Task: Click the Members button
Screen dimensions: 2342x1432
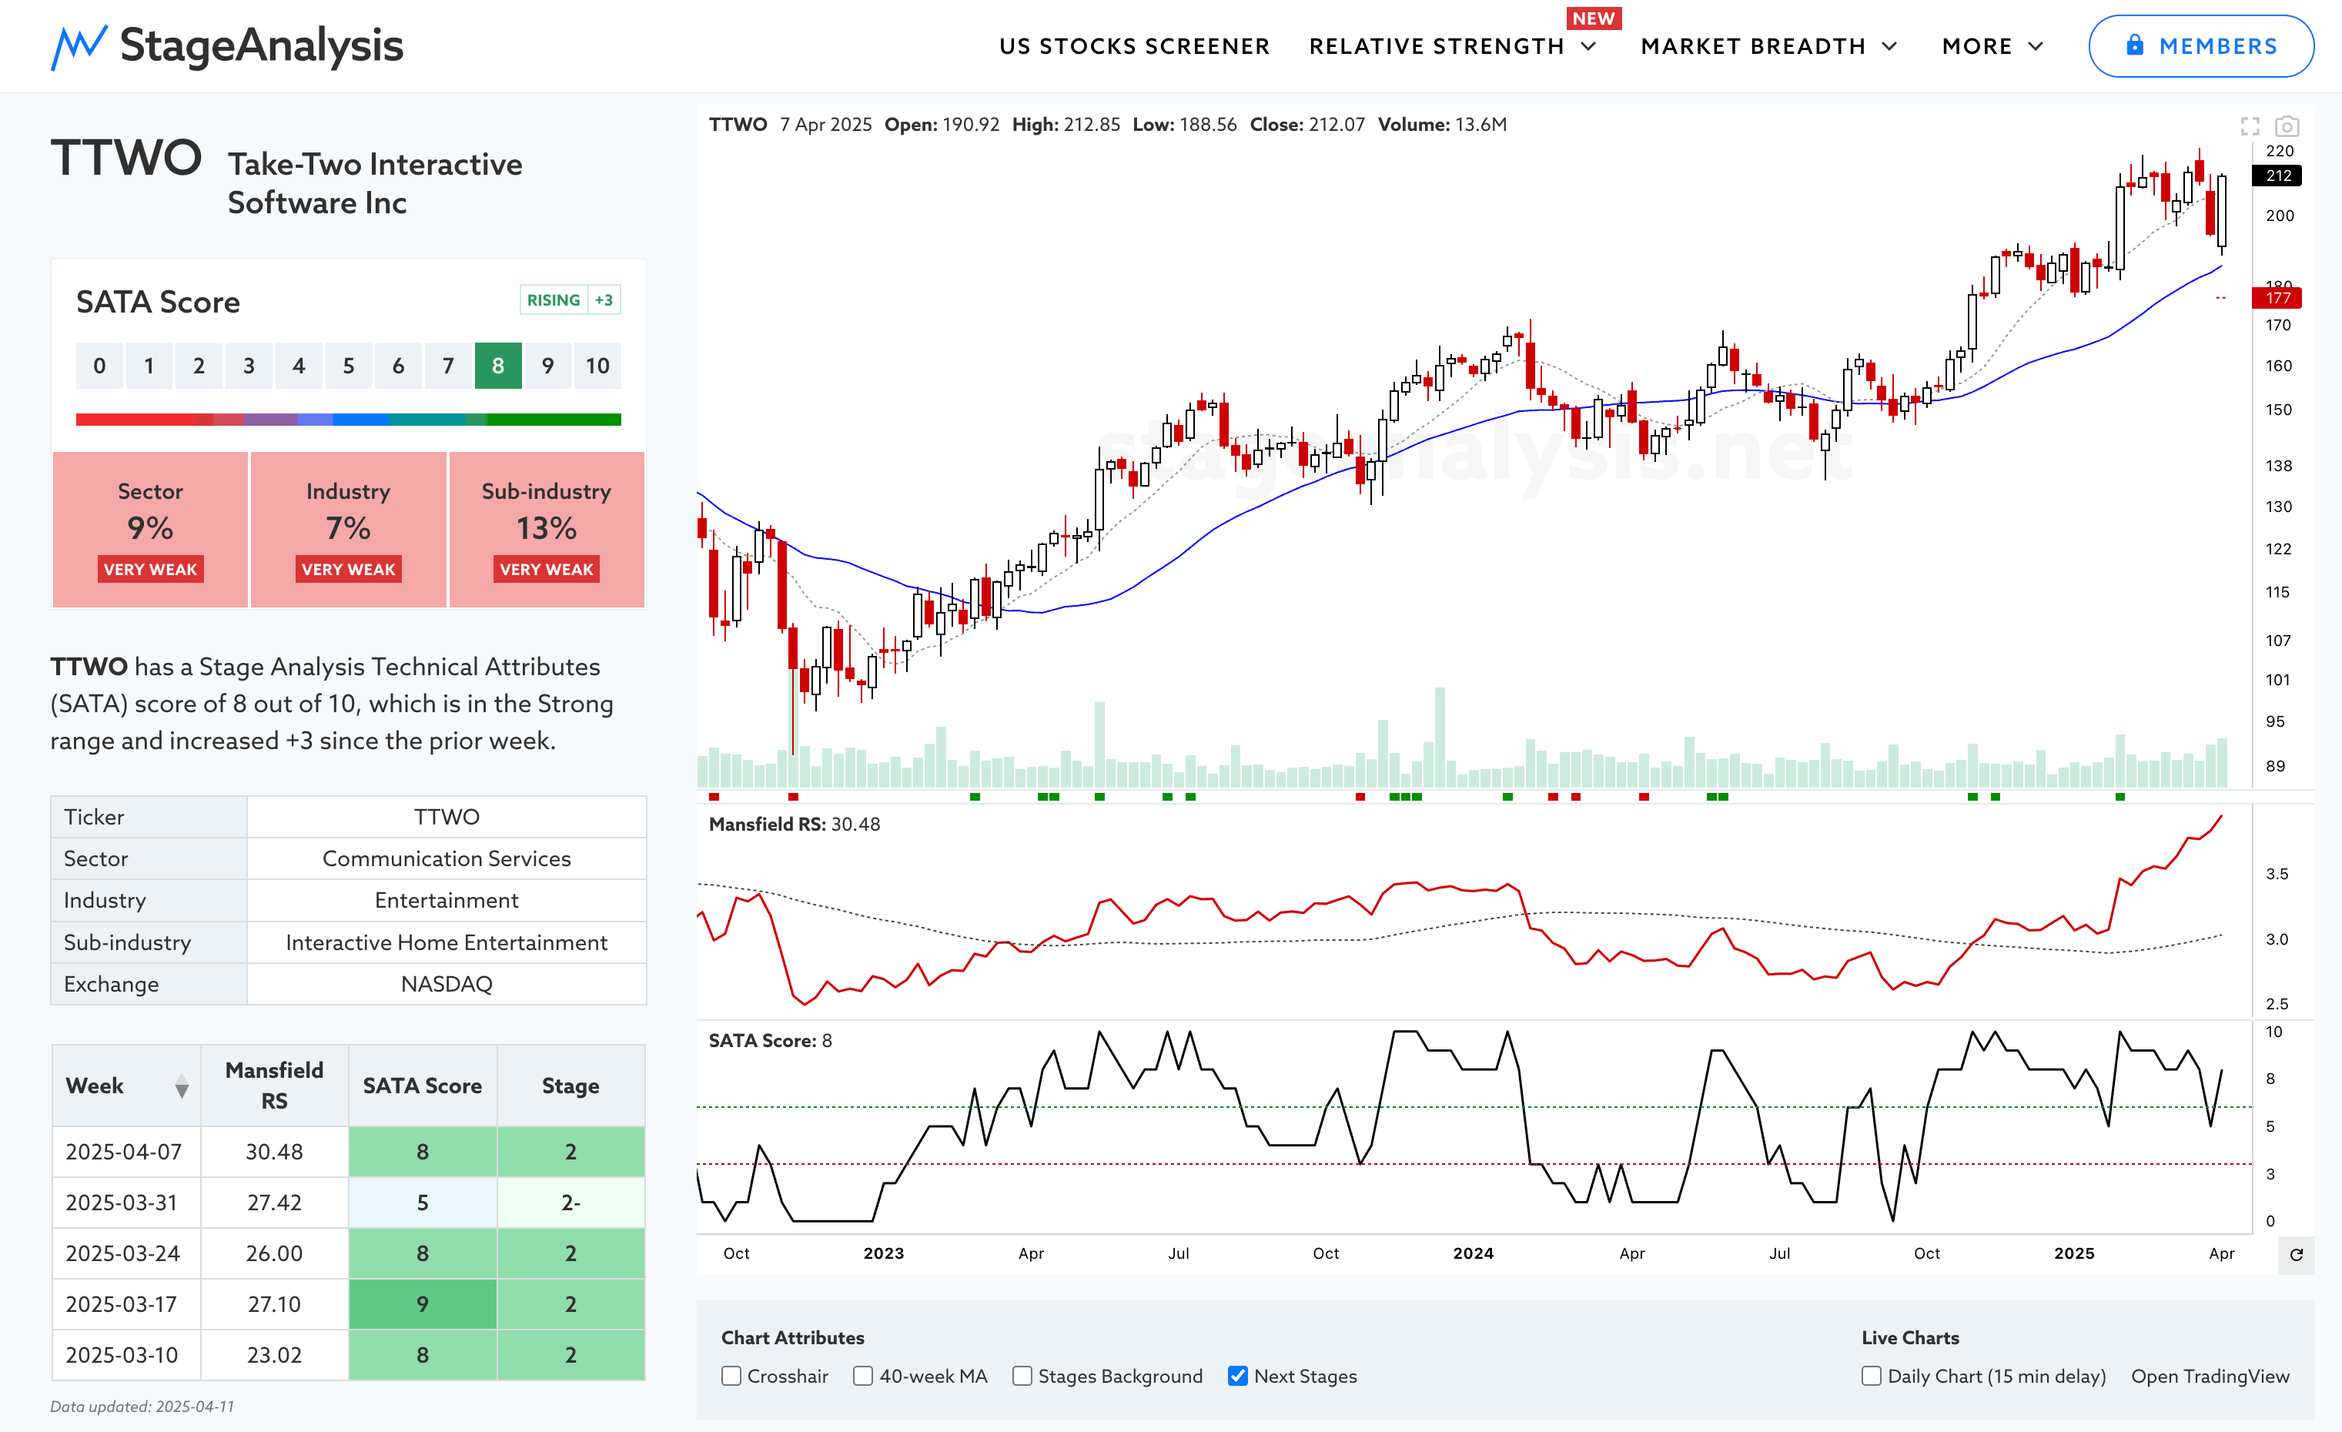Action: [x=2200, y=45]
